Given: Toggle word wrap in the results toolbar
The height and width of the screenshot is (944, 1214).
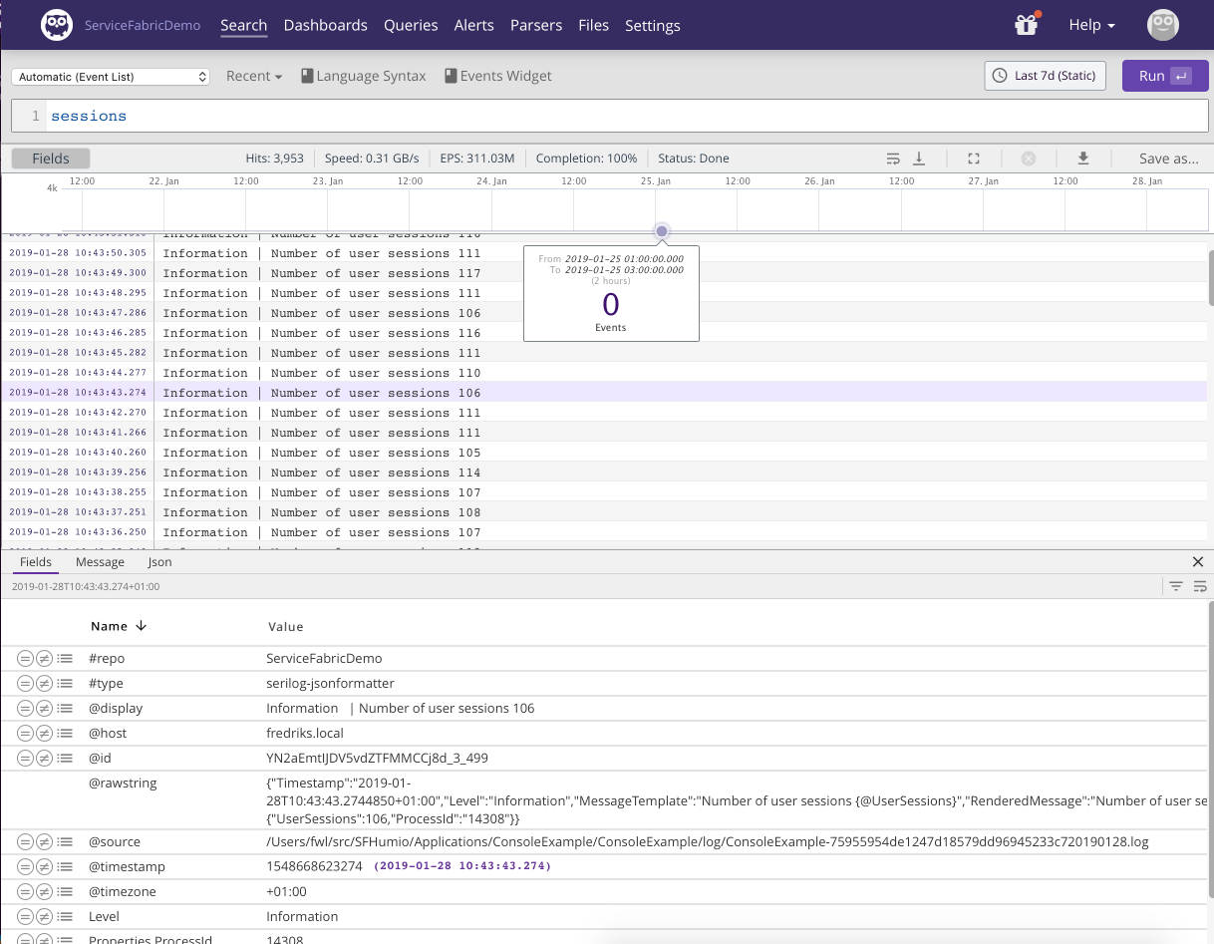Looking at the screenshot, I should click(893, 158).
